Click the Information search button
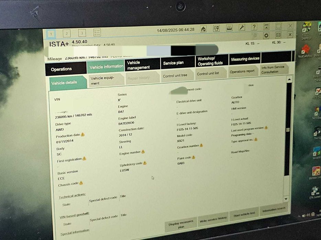Image resolution: width=321 pixels, height=240 pixels. pyautogui.click(x=274, y=209)
